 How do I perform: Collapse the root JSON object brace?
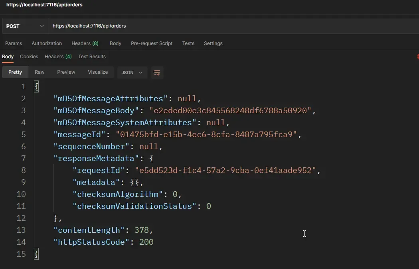(x=36, y=86)
